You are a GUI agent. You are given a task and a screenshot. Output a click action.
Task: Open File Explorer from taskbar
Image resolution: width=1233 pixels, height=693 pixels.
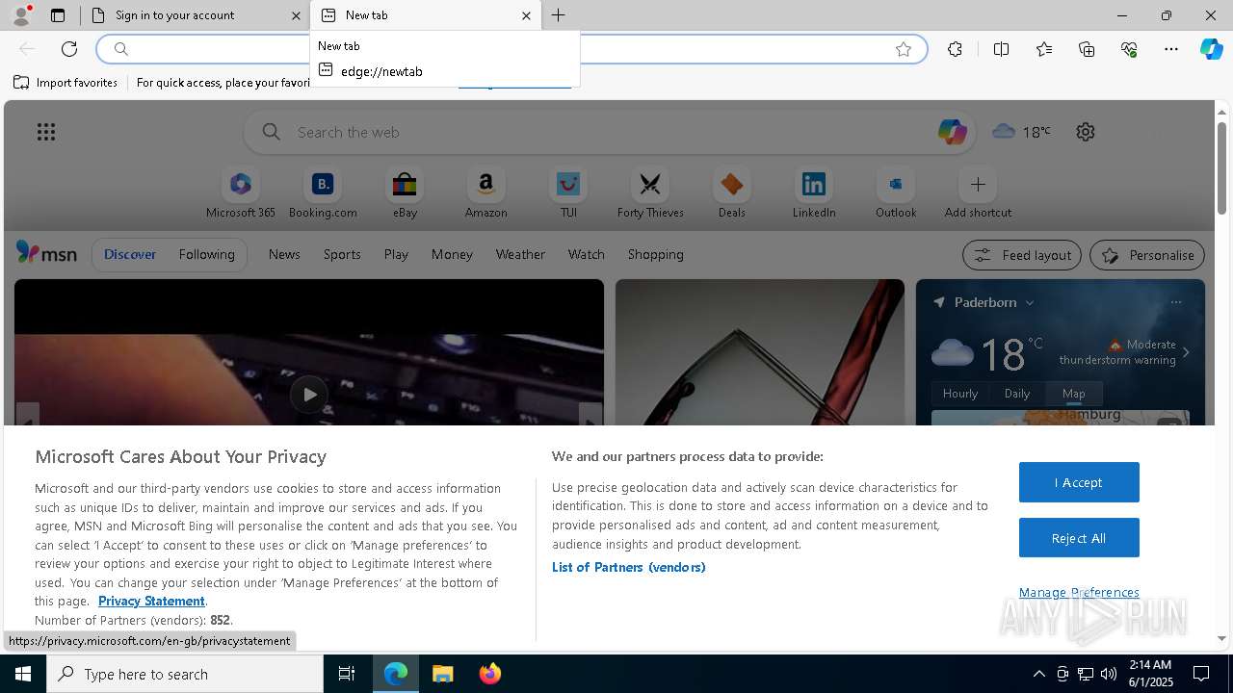click(x=443, y=674)
